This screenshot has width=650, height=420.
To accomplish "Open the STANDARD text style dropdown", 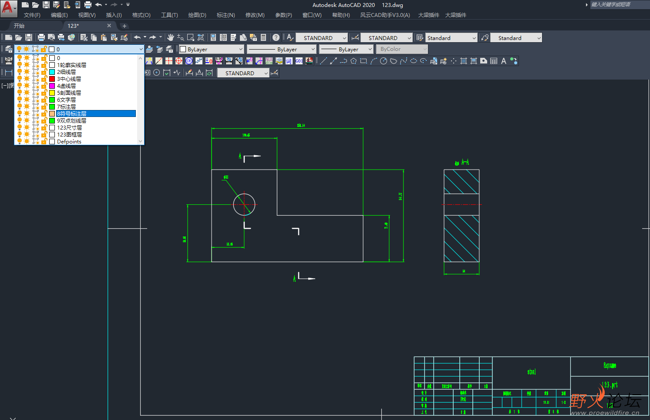I will (x=344, y=38).
